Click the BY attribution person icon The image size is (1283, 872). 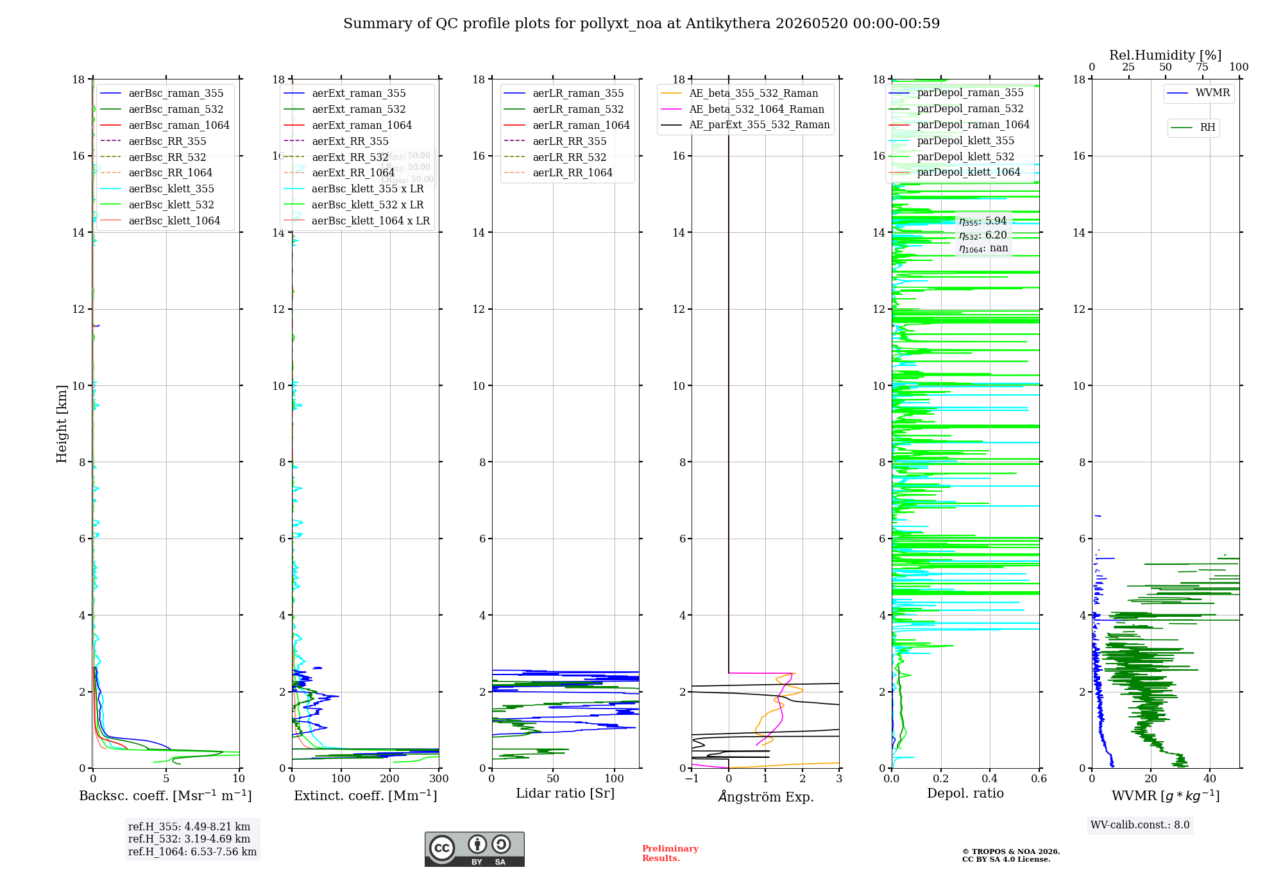click(x=477, y=844)
